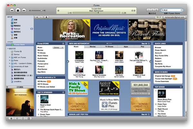Seek in the Suspended track progress bar

pyautogui.click(x=96, y=13)
